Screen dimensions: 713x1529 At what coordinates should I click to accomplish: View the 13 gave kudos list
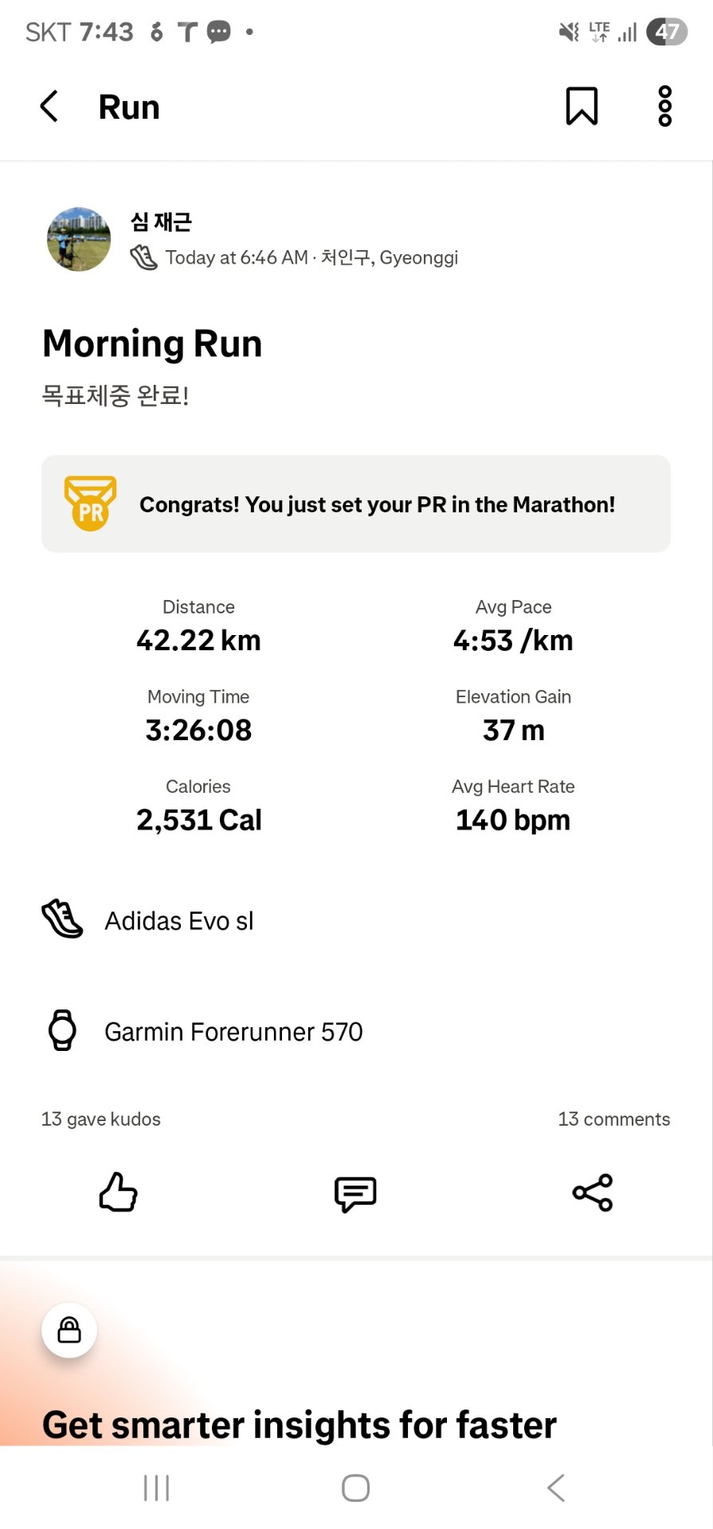point(101,1119)
